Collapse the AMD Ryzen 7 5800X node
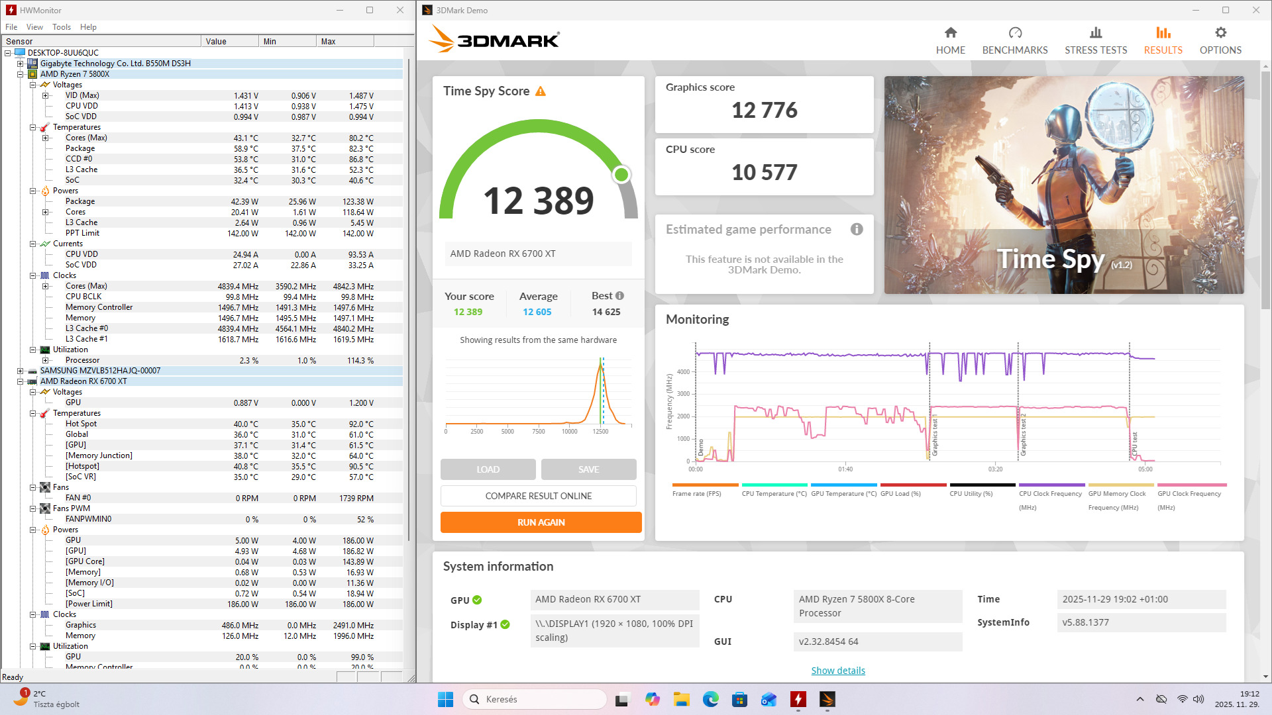 click(x=21, y=74)
